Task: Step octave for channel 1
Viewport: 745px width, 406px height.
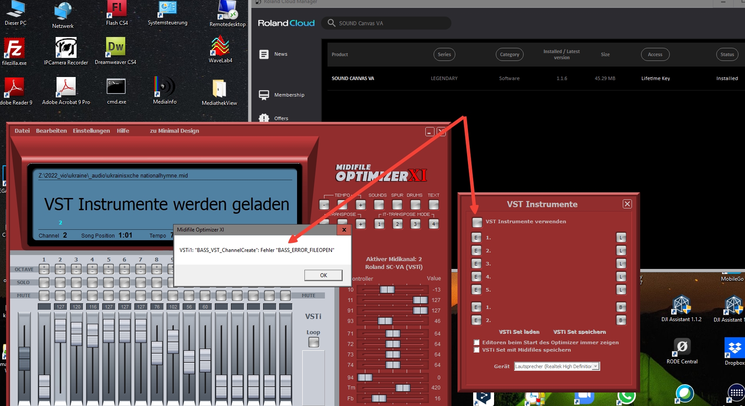Action: tap(44, 269)
